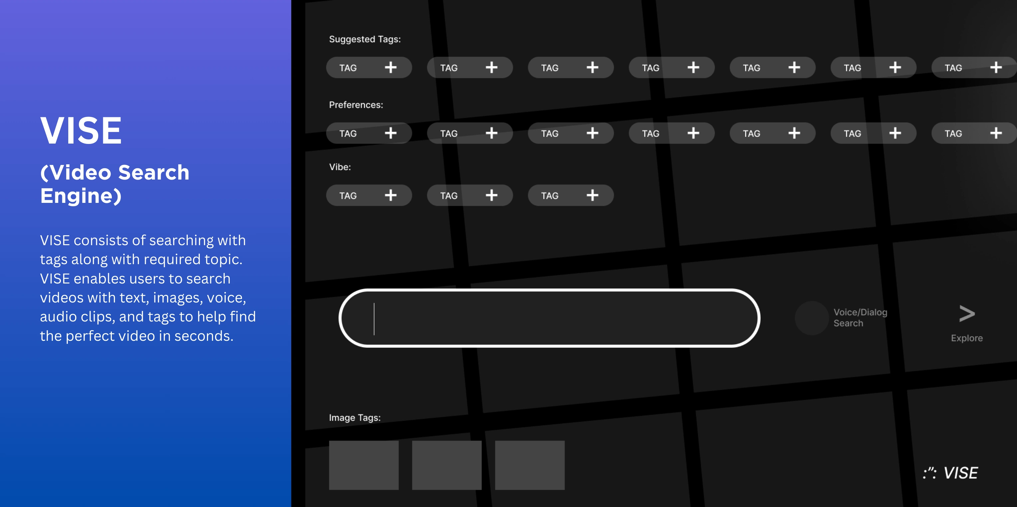Viewport: 1017px width, 507px height.
Task: Click the large VISE title on the left panel
Action: pyautogui.click(x=81, y=130)
